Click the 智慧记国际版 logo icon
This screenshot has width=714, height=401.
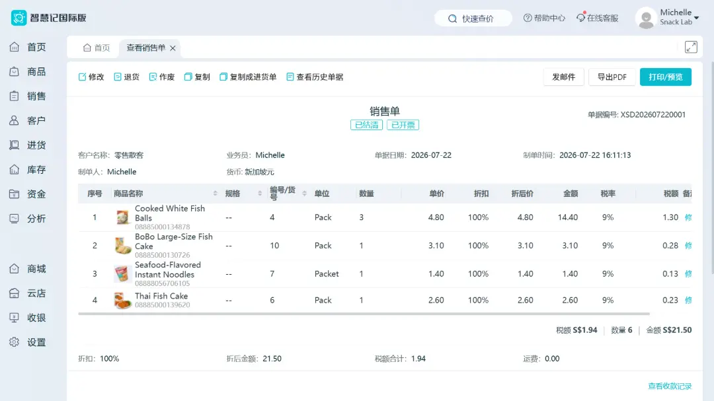[19, 18]
